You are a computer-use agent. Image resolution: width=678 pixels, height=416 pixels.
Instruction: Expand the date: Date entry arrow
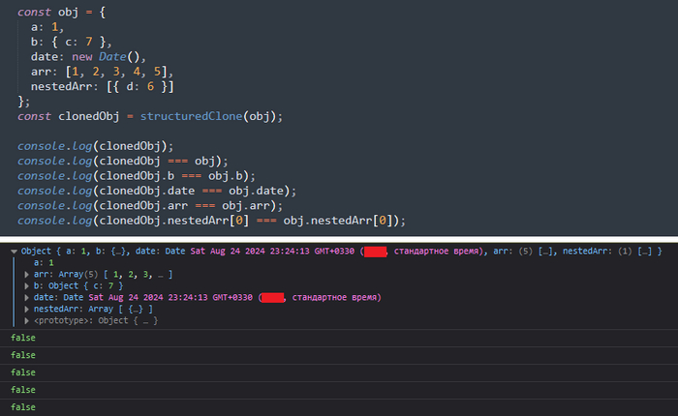click(26, 298)
